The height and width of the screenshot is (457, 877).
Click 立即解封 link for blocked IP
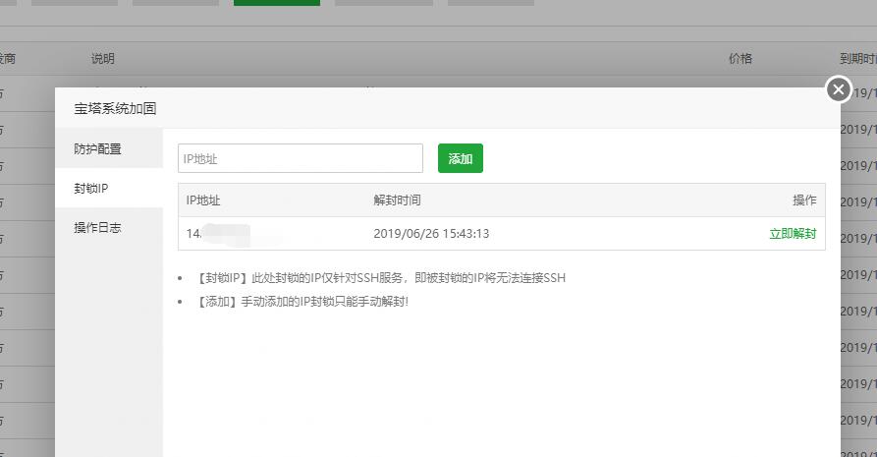[793, 234]
